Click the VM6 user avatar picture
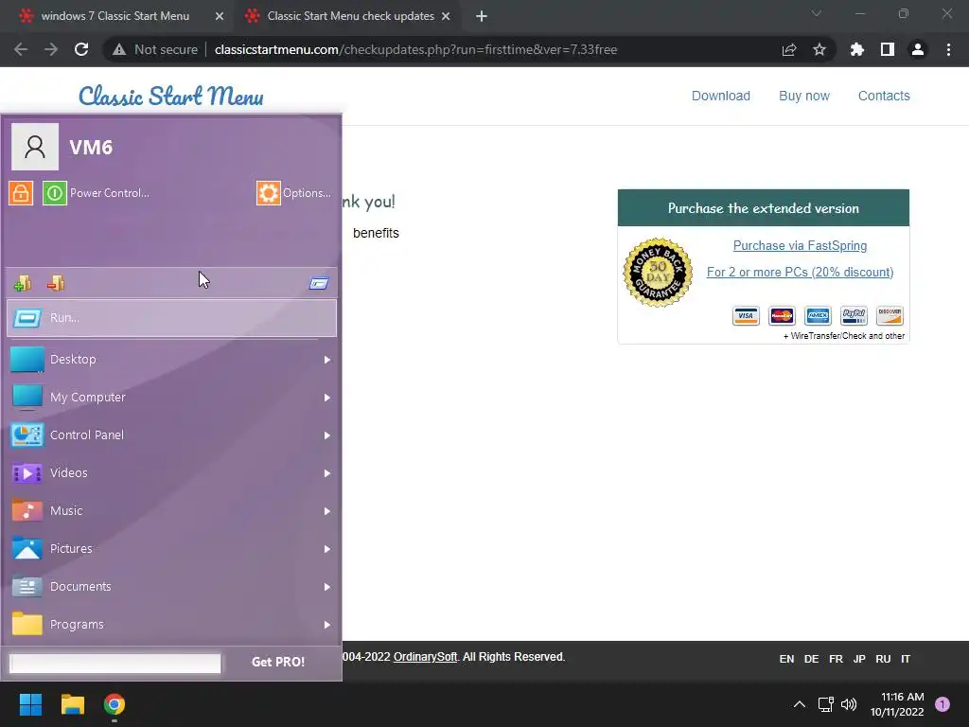Image resolution: width=969 pixels, height=727 pixels. (x=35, y=147)
